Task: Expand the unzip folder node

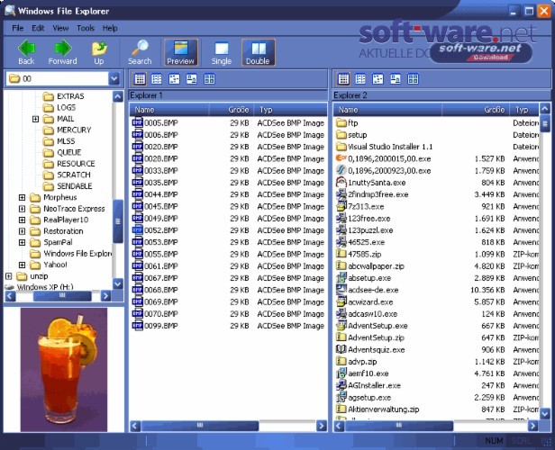Action: (9, 276)
